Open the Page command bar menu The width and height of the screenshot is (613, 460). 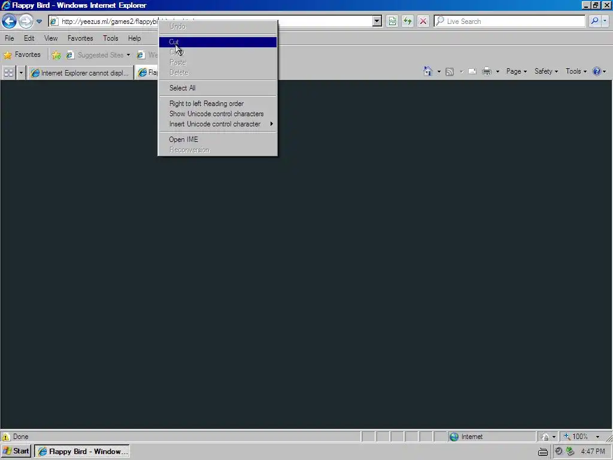[x=517, y=71]
